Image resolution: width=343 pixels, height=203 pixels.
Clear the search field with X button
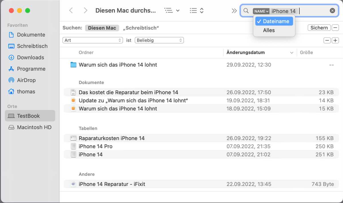click(x=332, y=11)
